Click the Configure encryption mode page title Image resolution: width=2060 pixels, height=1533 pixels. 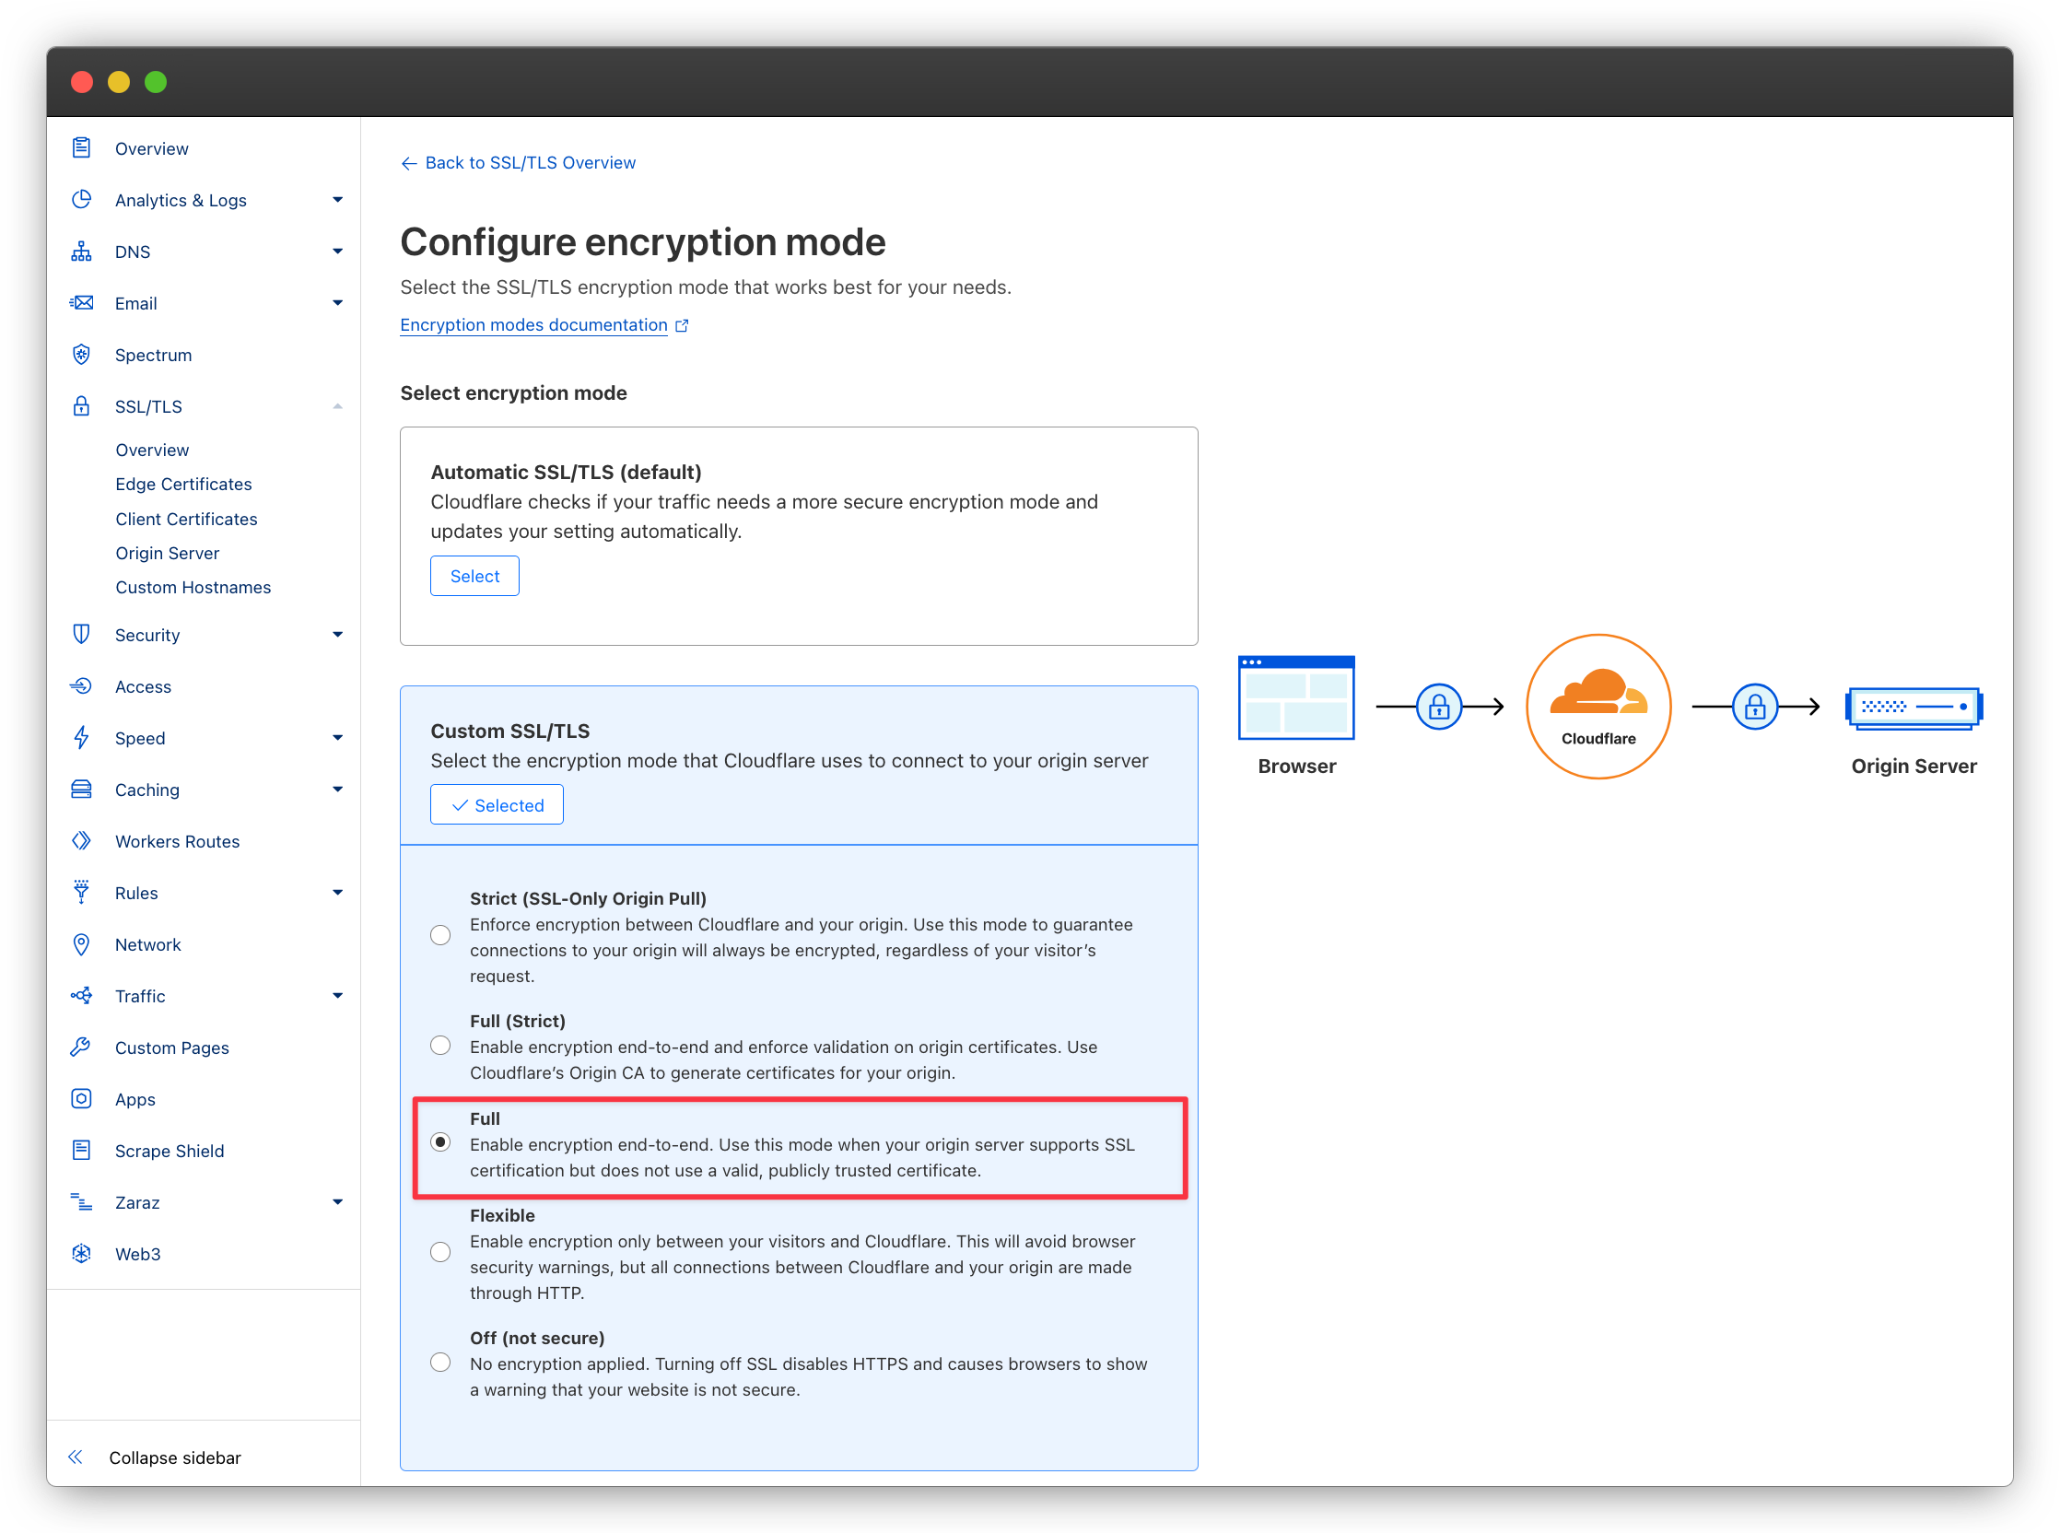coord(643,242)
